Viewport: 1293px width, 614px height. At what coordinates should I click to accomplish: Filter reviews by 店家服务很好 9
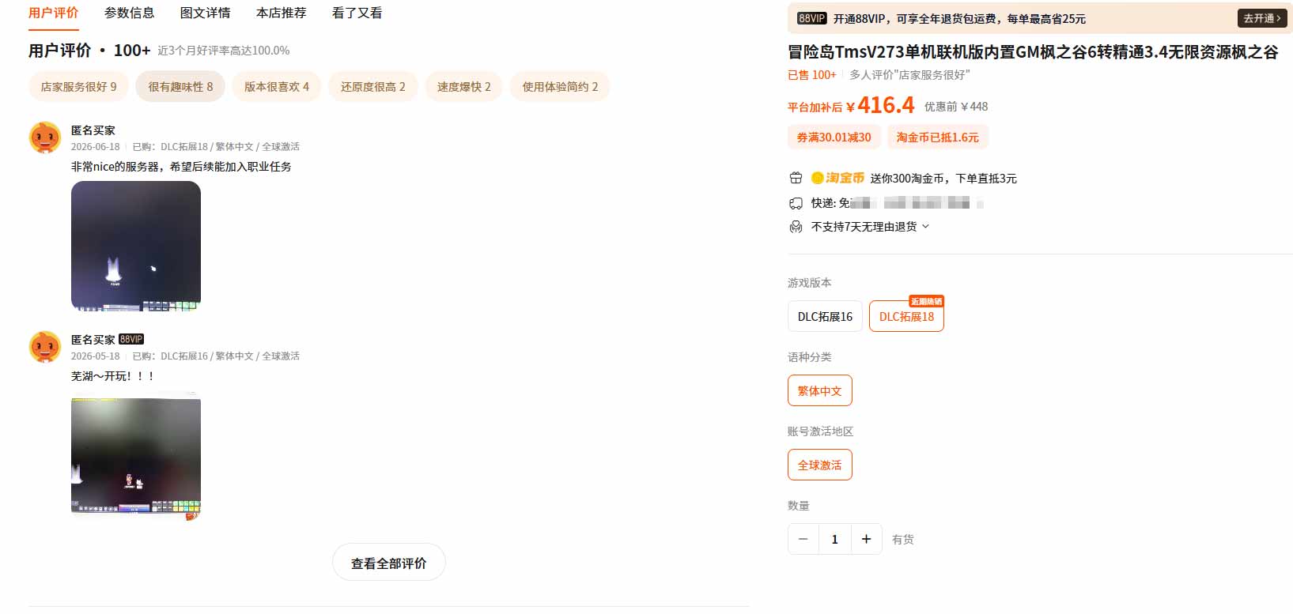coord(78,87)
